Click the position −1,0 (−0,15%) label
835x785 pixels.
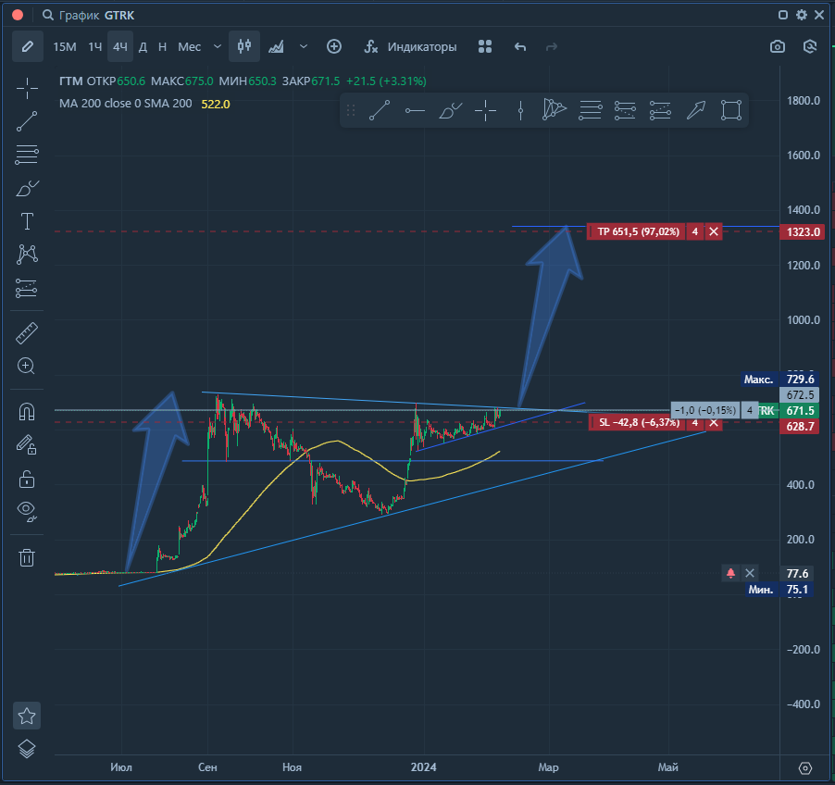click(705, 410)
